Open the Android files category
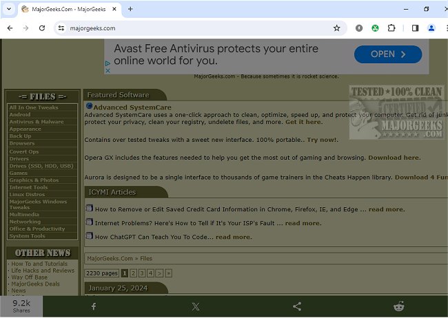Screen dimensions: 448x318 [20, 115]
